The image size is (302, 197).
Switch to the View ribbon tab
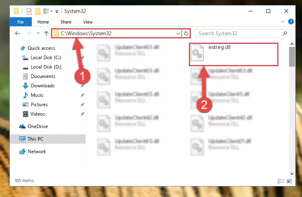tap(88, 22)
